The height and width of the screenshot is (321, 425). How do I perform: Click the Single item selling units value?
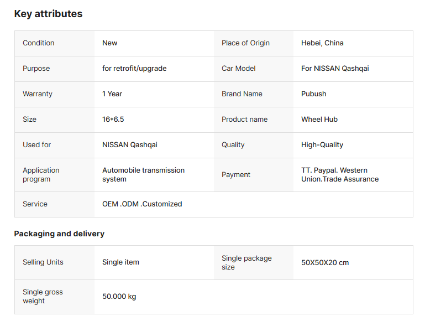(120, 262)
